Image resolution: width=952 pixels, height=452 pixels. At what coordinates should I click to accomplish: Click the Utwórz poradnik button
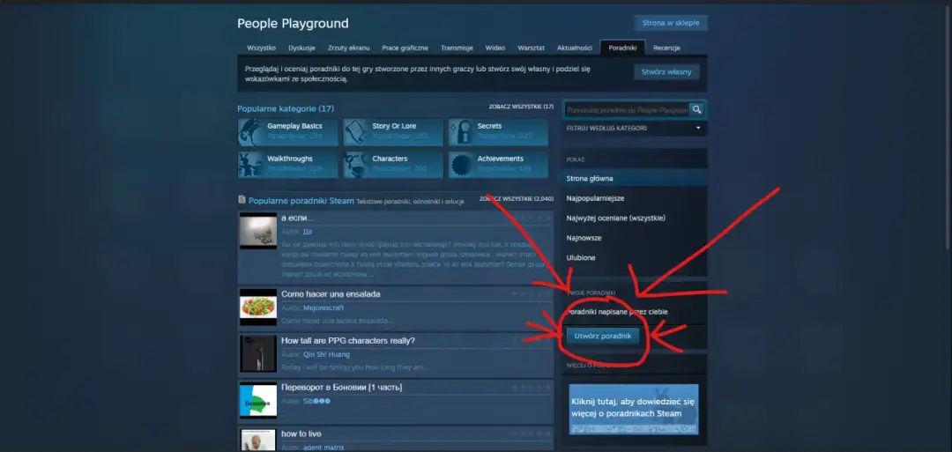602,336
